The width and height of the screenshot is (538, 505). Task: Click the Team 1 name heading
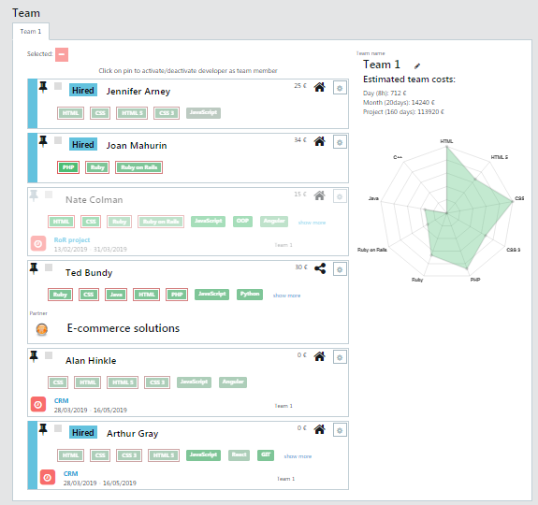click(x=382, y=65)
